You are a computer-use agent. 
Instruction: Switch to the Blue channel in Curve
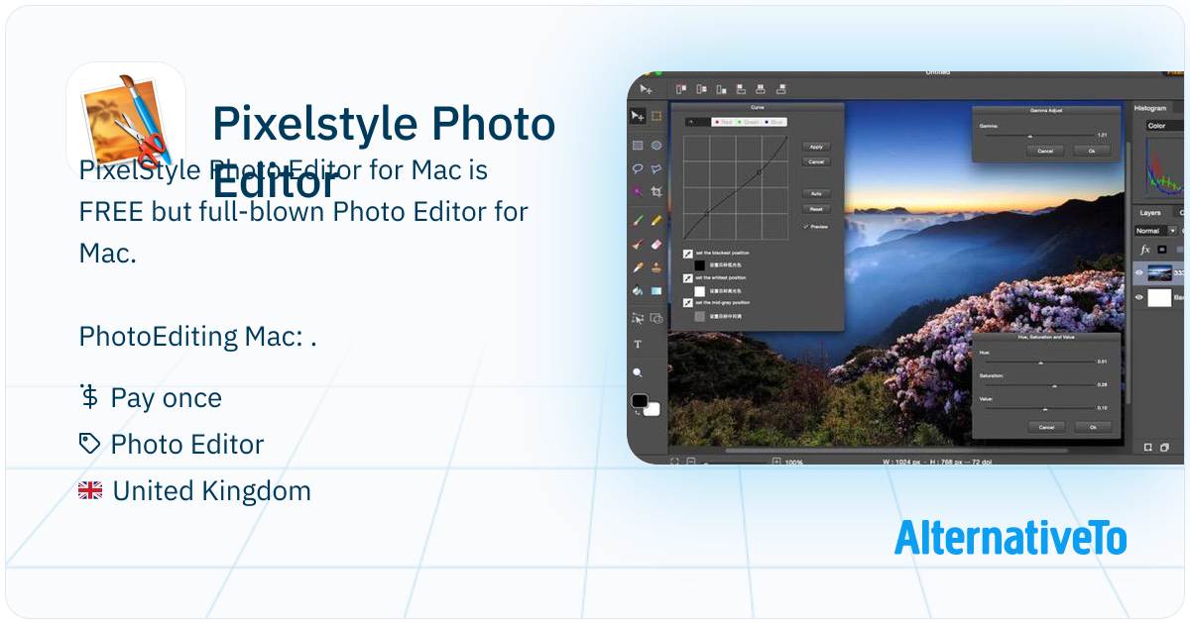click(773, 122)
